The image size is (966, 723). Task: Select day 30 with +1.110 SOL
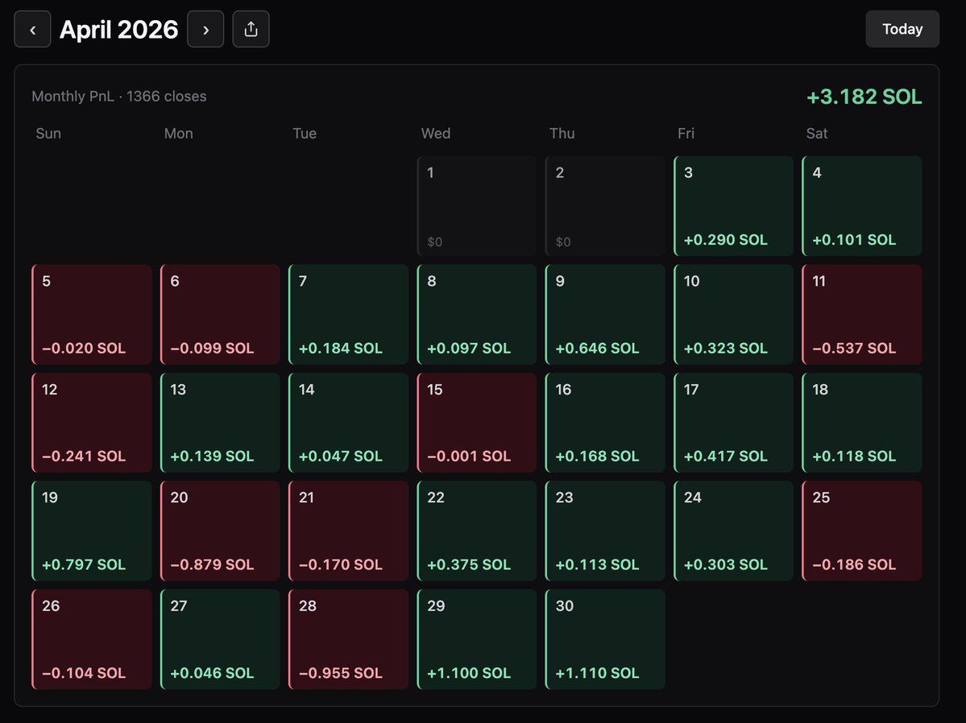pyautogui.click(x=605, y=639)
